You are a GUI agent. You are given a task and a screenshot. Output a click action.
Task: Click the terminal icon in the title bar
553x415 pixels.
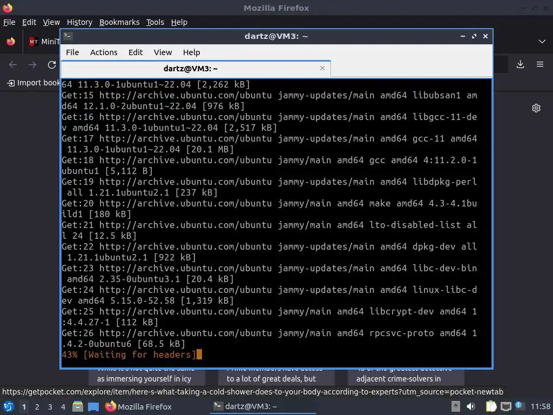pos(68,36)
